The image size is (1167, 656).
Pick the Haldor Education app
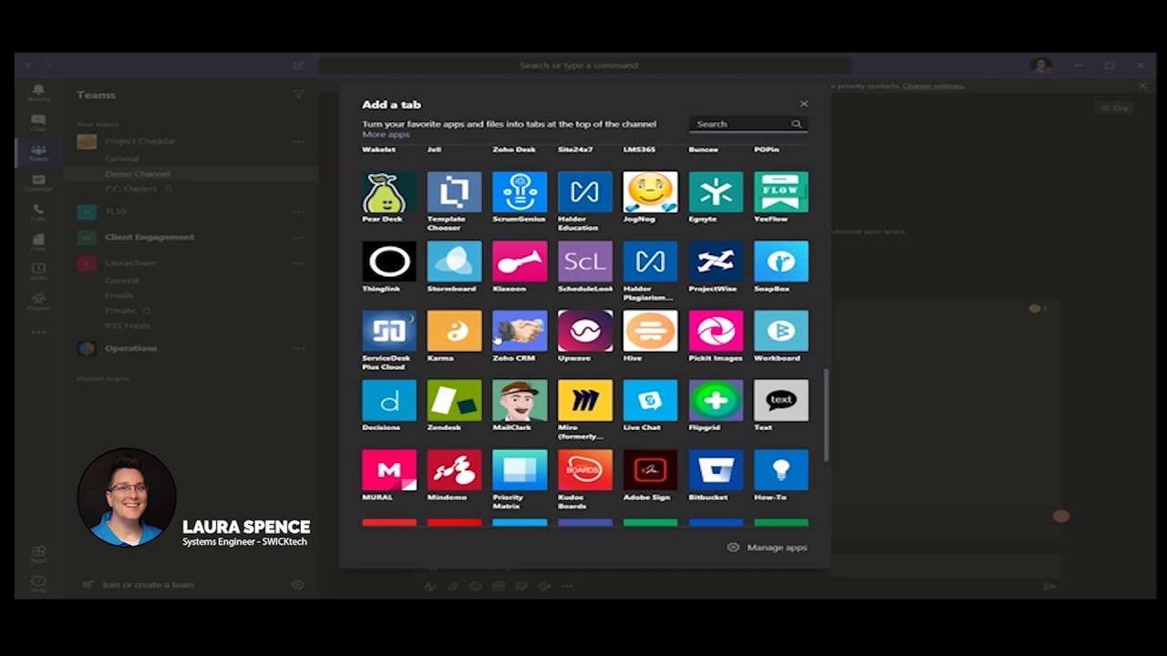(x=585, y=192)
